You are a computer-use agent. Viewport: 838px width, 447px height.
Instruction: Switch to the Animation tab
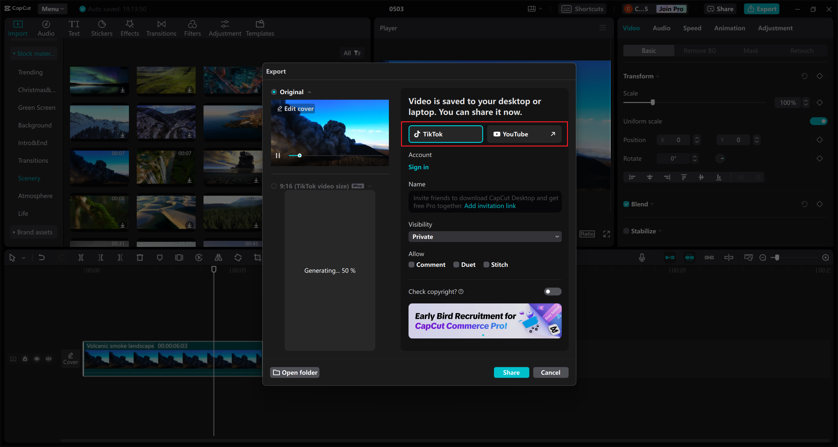[x=729, y=28]
